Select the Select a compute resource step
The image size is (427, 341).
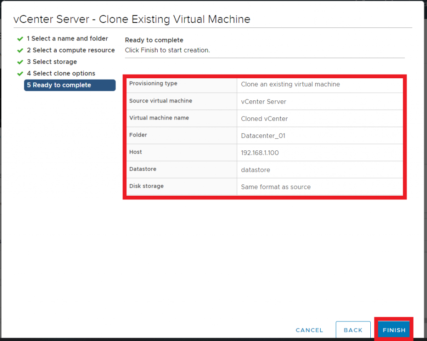point(71,50)
